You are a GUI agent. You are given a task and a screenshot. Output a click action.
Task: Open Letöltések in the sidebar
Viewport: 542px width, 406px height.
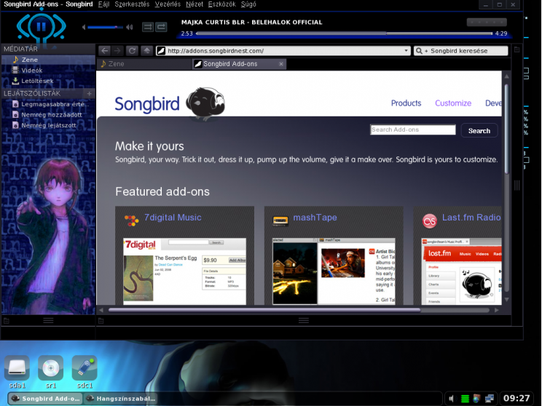pos(48,81)
